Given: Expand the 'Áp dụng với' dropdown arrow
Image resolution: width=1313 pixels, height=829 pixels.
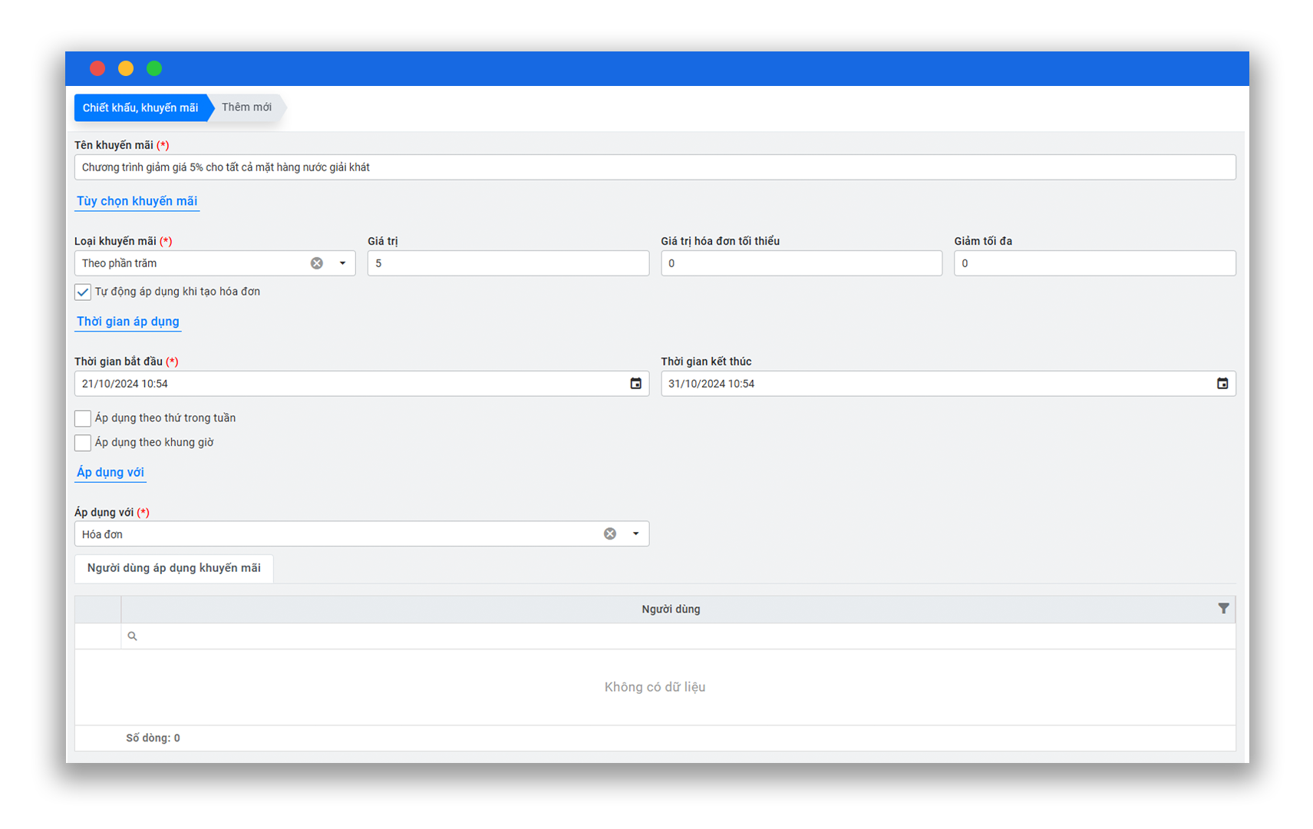Looking at the screenshot, I should (x=635, y=534).
